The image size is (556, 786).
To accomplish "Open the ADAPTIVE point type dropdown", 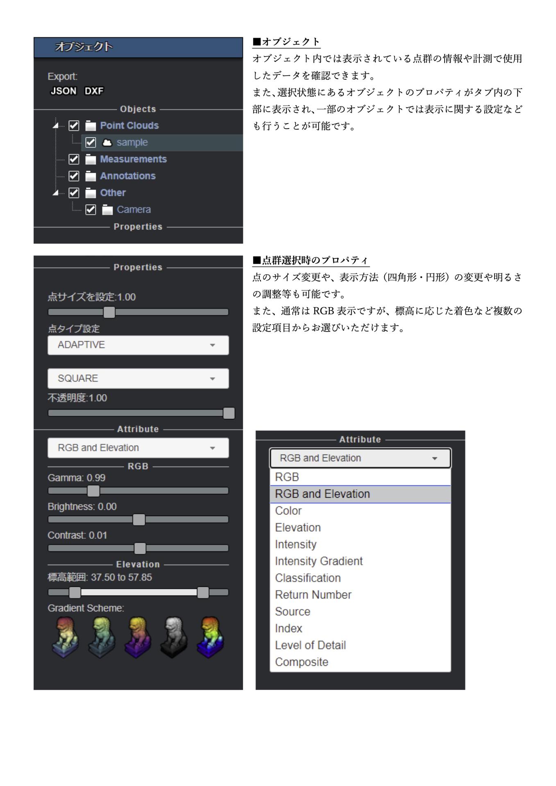I will coord(138,345).
